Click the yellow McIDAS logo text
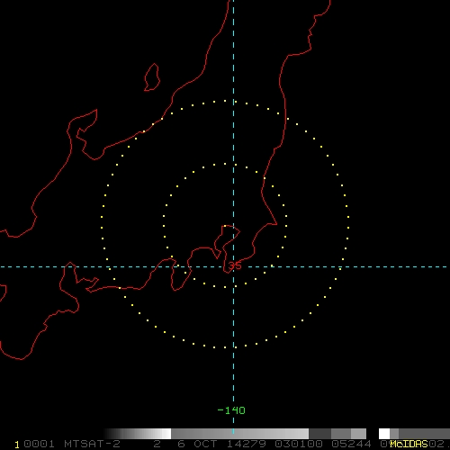The width and height of the screenshot is (450, 450). 409,444
